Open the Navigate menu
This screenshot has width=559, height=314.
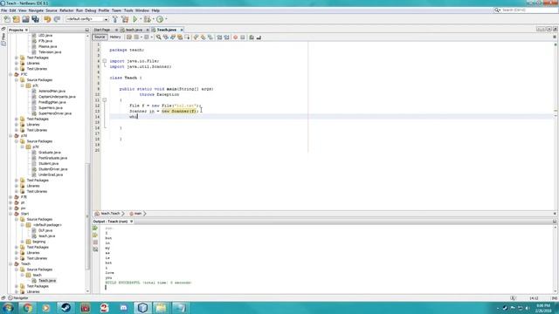[x=36, y=10]
